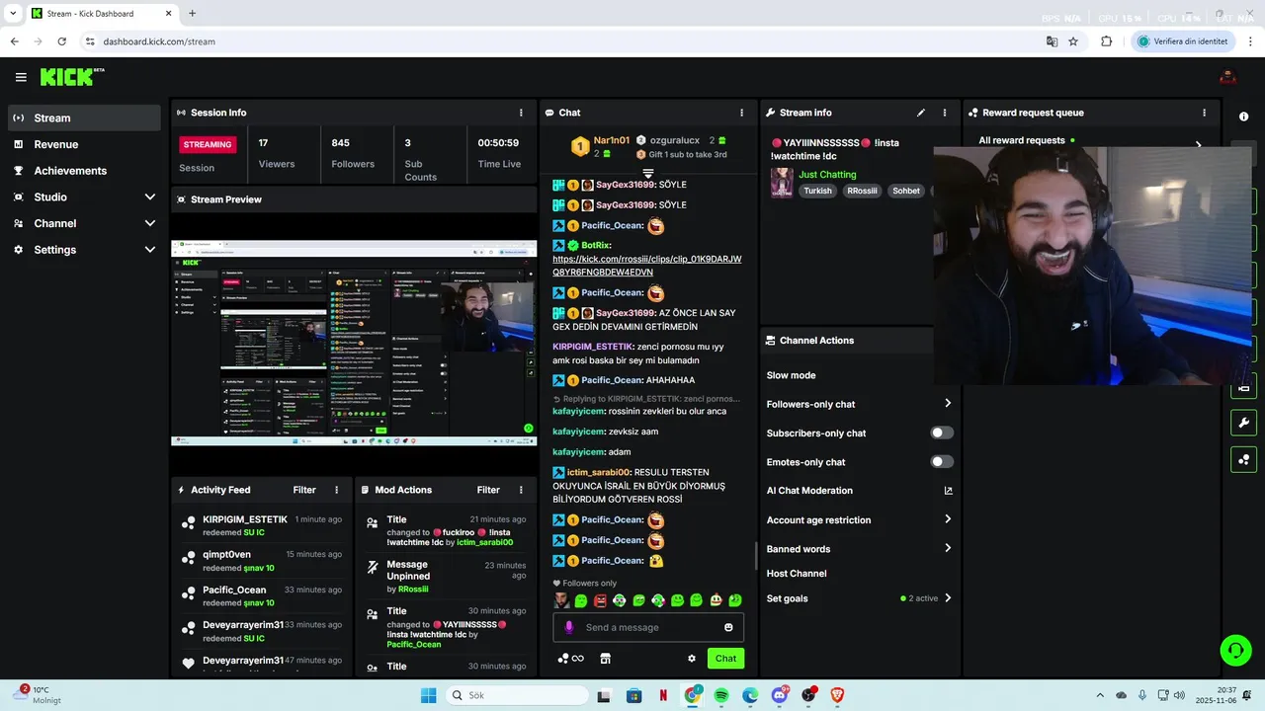Click the info icon in the right sidebar
1265x711 pixels.
coord(1243,117)
